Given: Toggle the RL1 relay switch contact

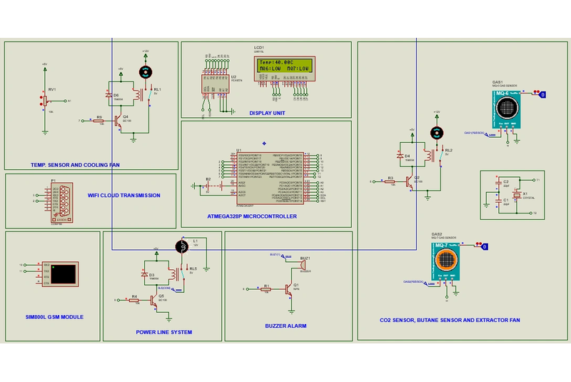Looking at the screenshot, I should [x=150, y=94].
